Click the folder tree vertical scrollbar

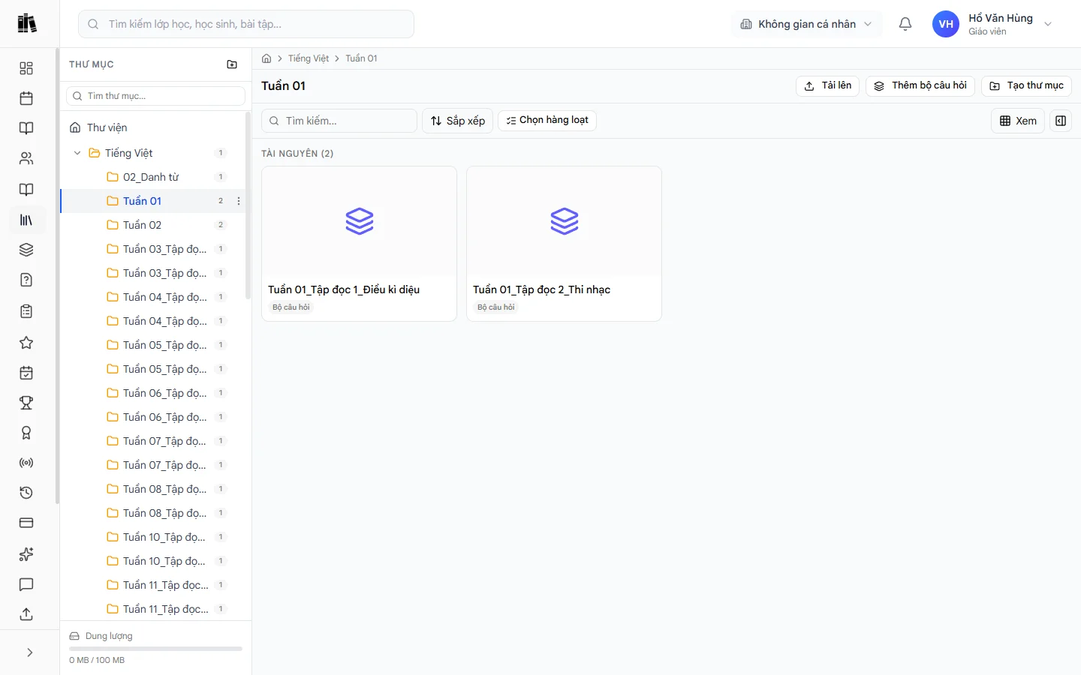(x=248, y=206)
